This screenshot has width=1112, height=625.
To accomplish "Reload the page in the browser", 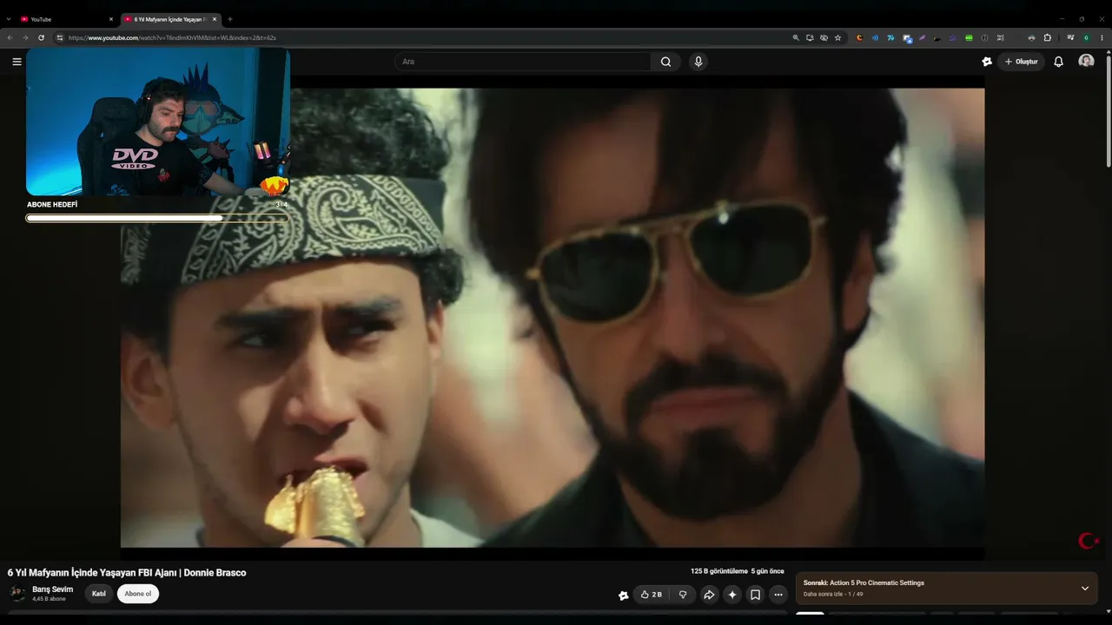I will click(41, 37).
